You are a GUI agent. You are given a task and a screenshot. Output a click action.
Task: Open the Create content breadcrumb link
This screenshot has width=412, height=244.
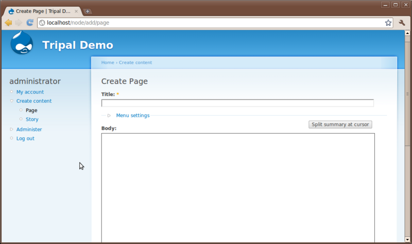click(135, 63)
